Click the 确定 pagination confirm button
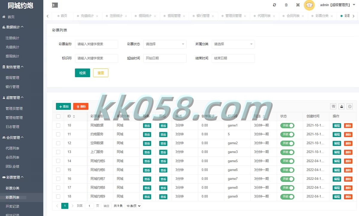359x216 pixels. tap(107, 206)
